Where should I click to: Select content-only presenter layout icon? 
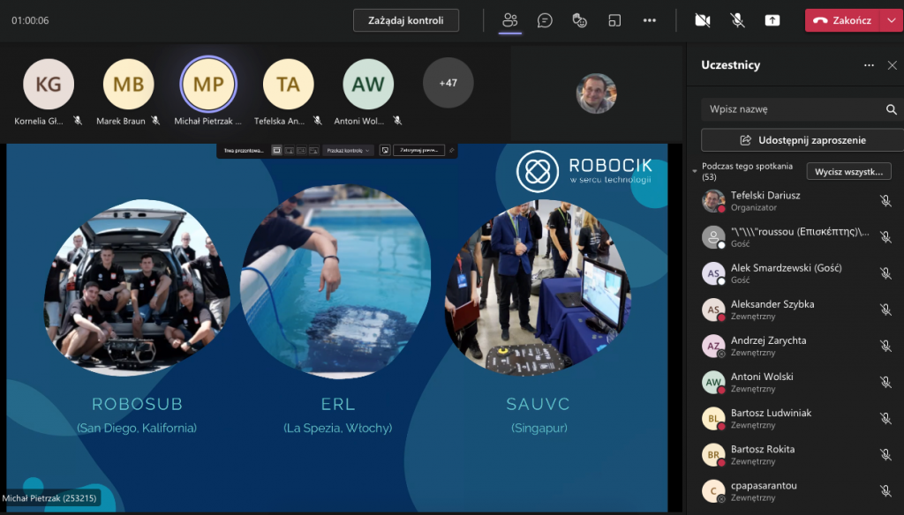pos(276,150)
